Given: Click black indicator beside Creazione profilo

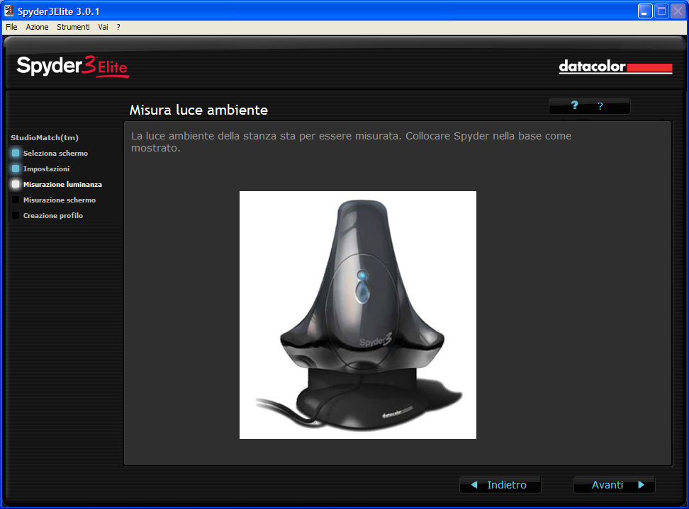Looking at the screenshot, I should pos(16,215).
